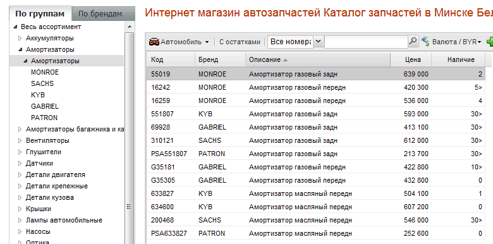Open Лампы автомобильные category label
493x244 pixels.
coord(64,220)
